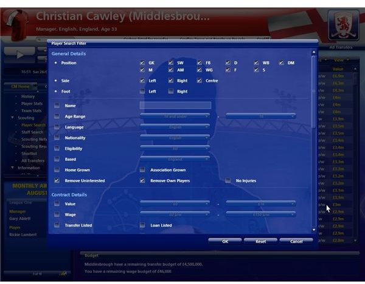
Task: Click the Continue play arrow button
Action: [x=19, y=54]
